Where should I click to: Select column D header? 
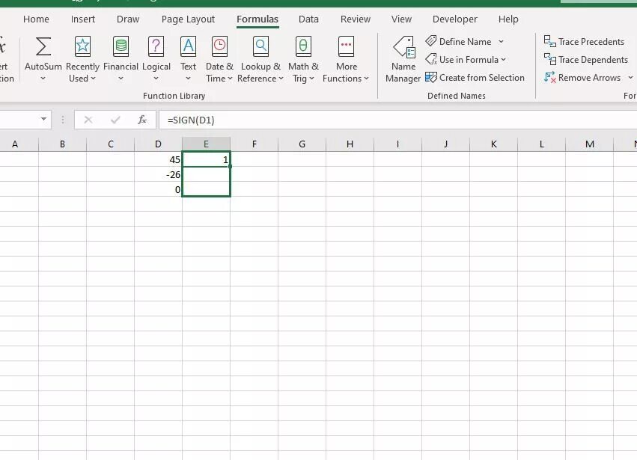(159, 144)
